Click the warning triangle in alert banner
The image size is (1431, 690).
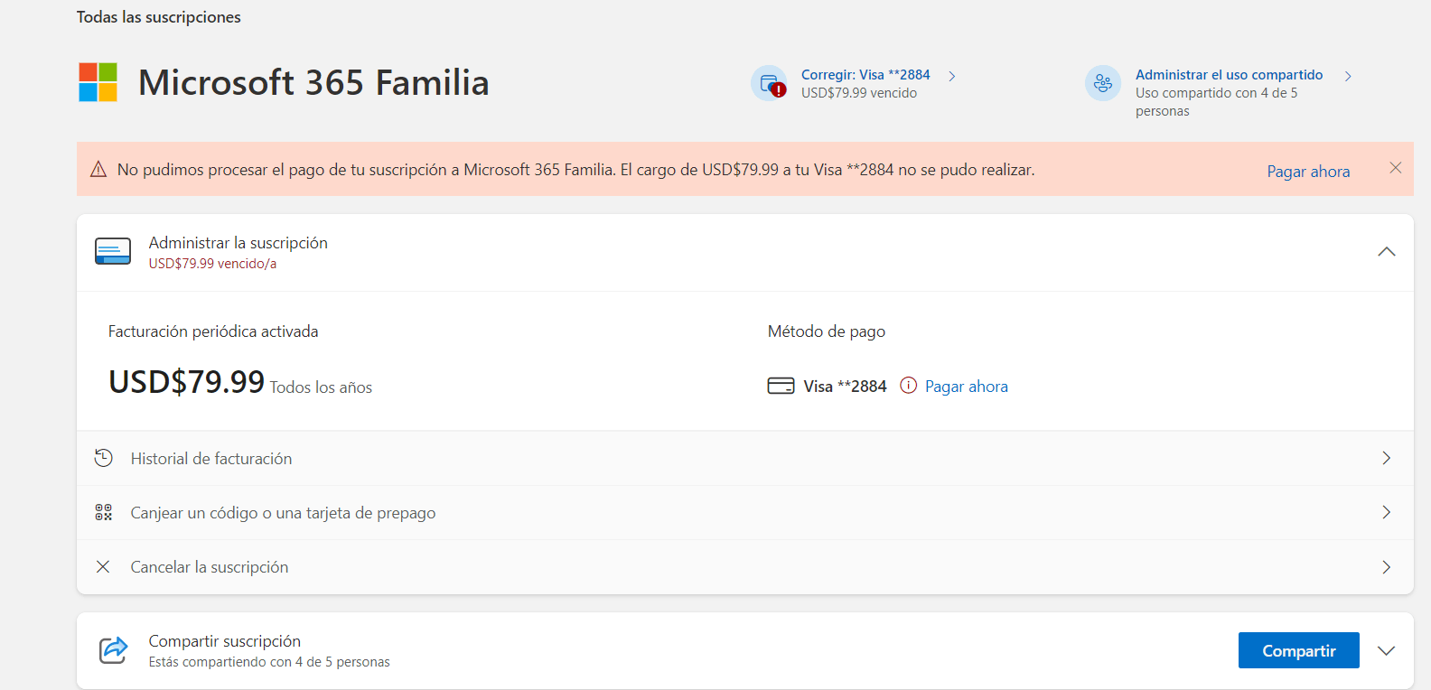coord(98,170)
